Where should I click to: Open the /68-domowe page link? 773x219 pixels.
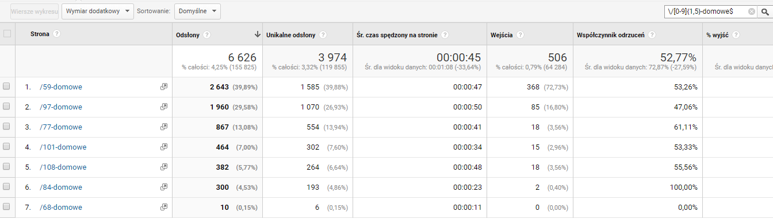(61, 208)
